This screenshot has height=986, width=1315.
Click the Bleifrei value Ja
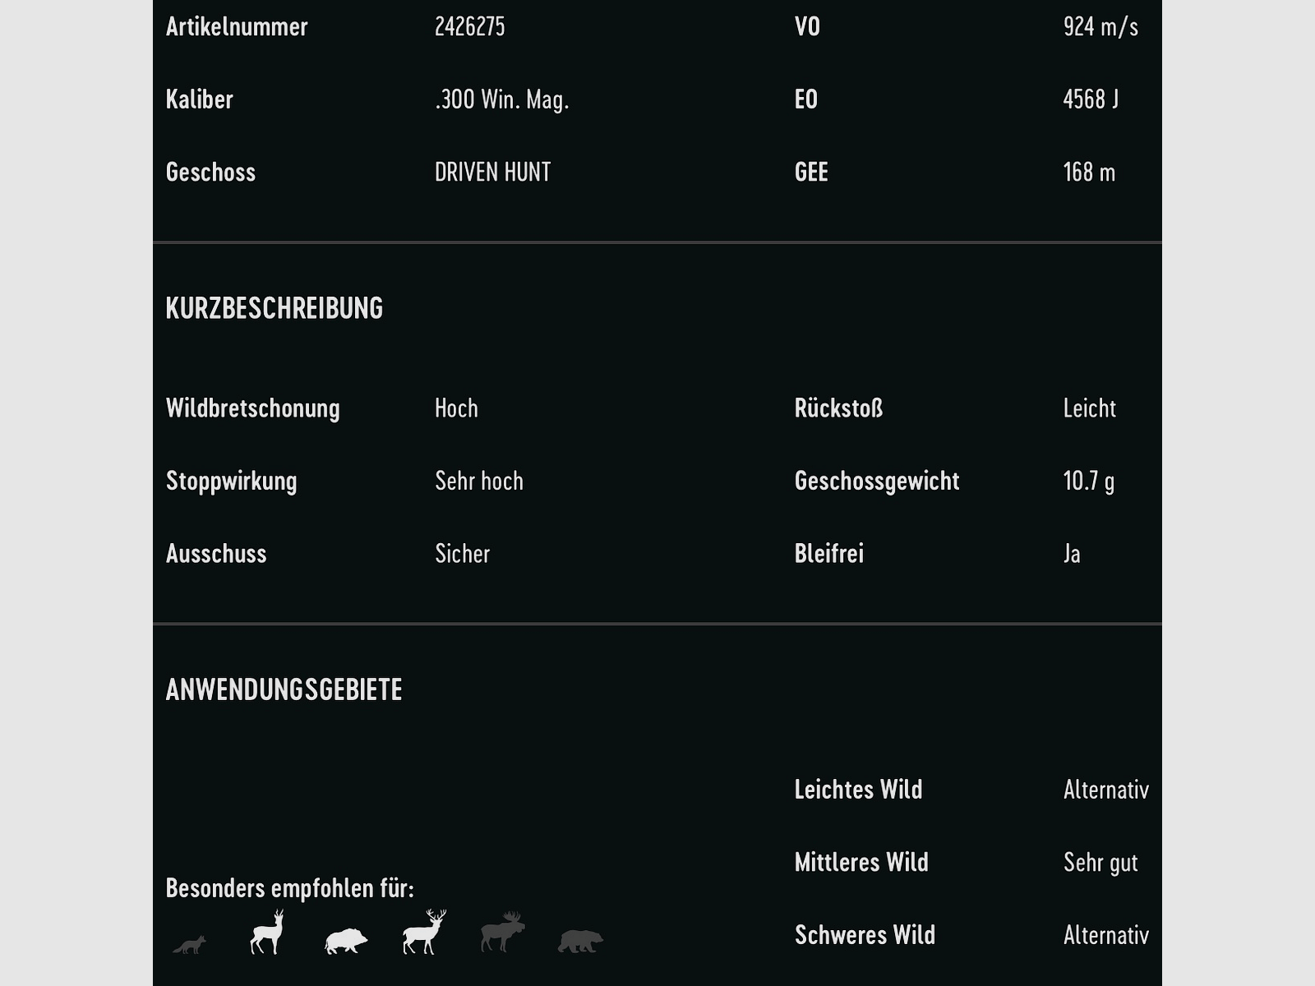(x=1072, y=554)
